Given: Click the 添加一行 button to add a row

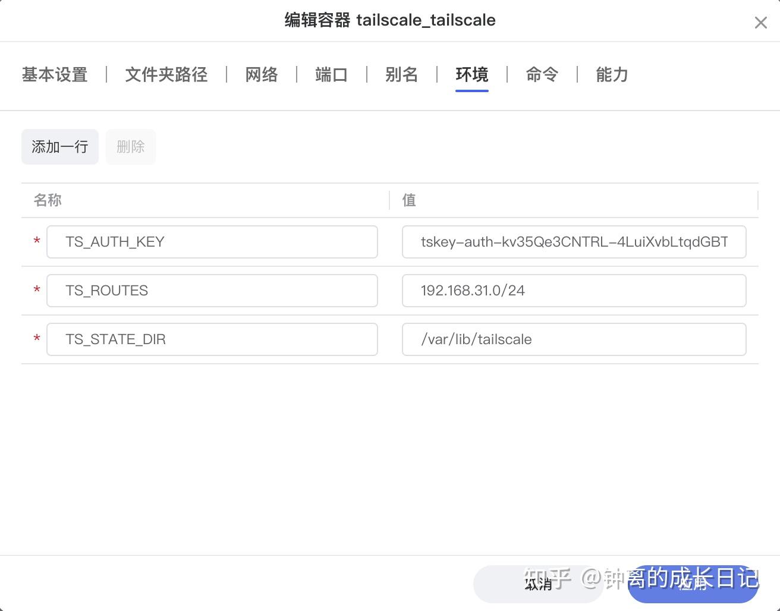Looking at the screenshot, I should (x=59, y=147).
